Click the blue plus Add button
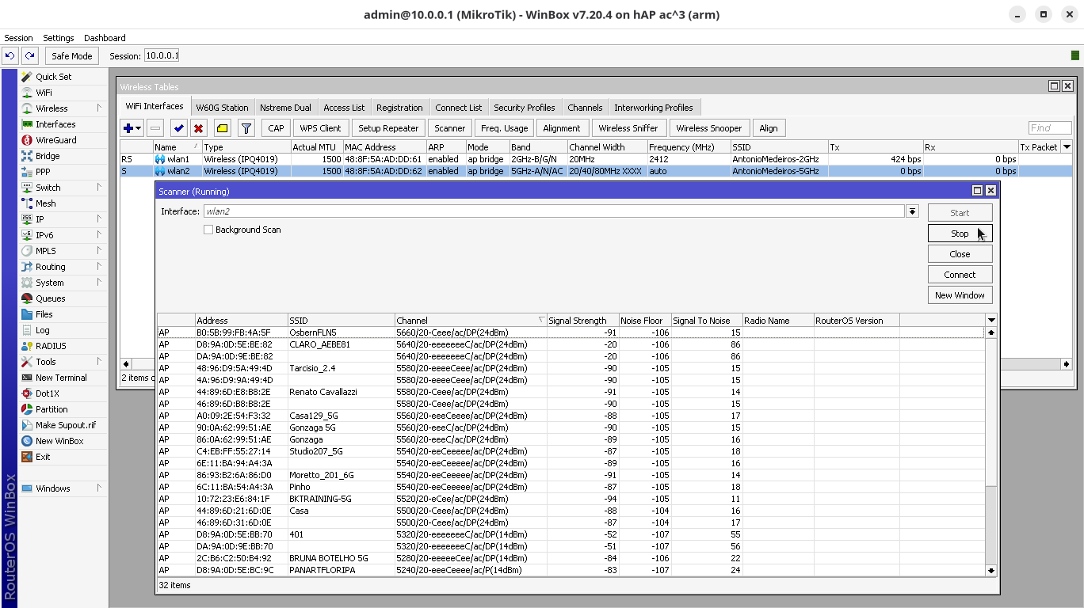Viewport: 1084px width, 608px height. coord(128,128)
